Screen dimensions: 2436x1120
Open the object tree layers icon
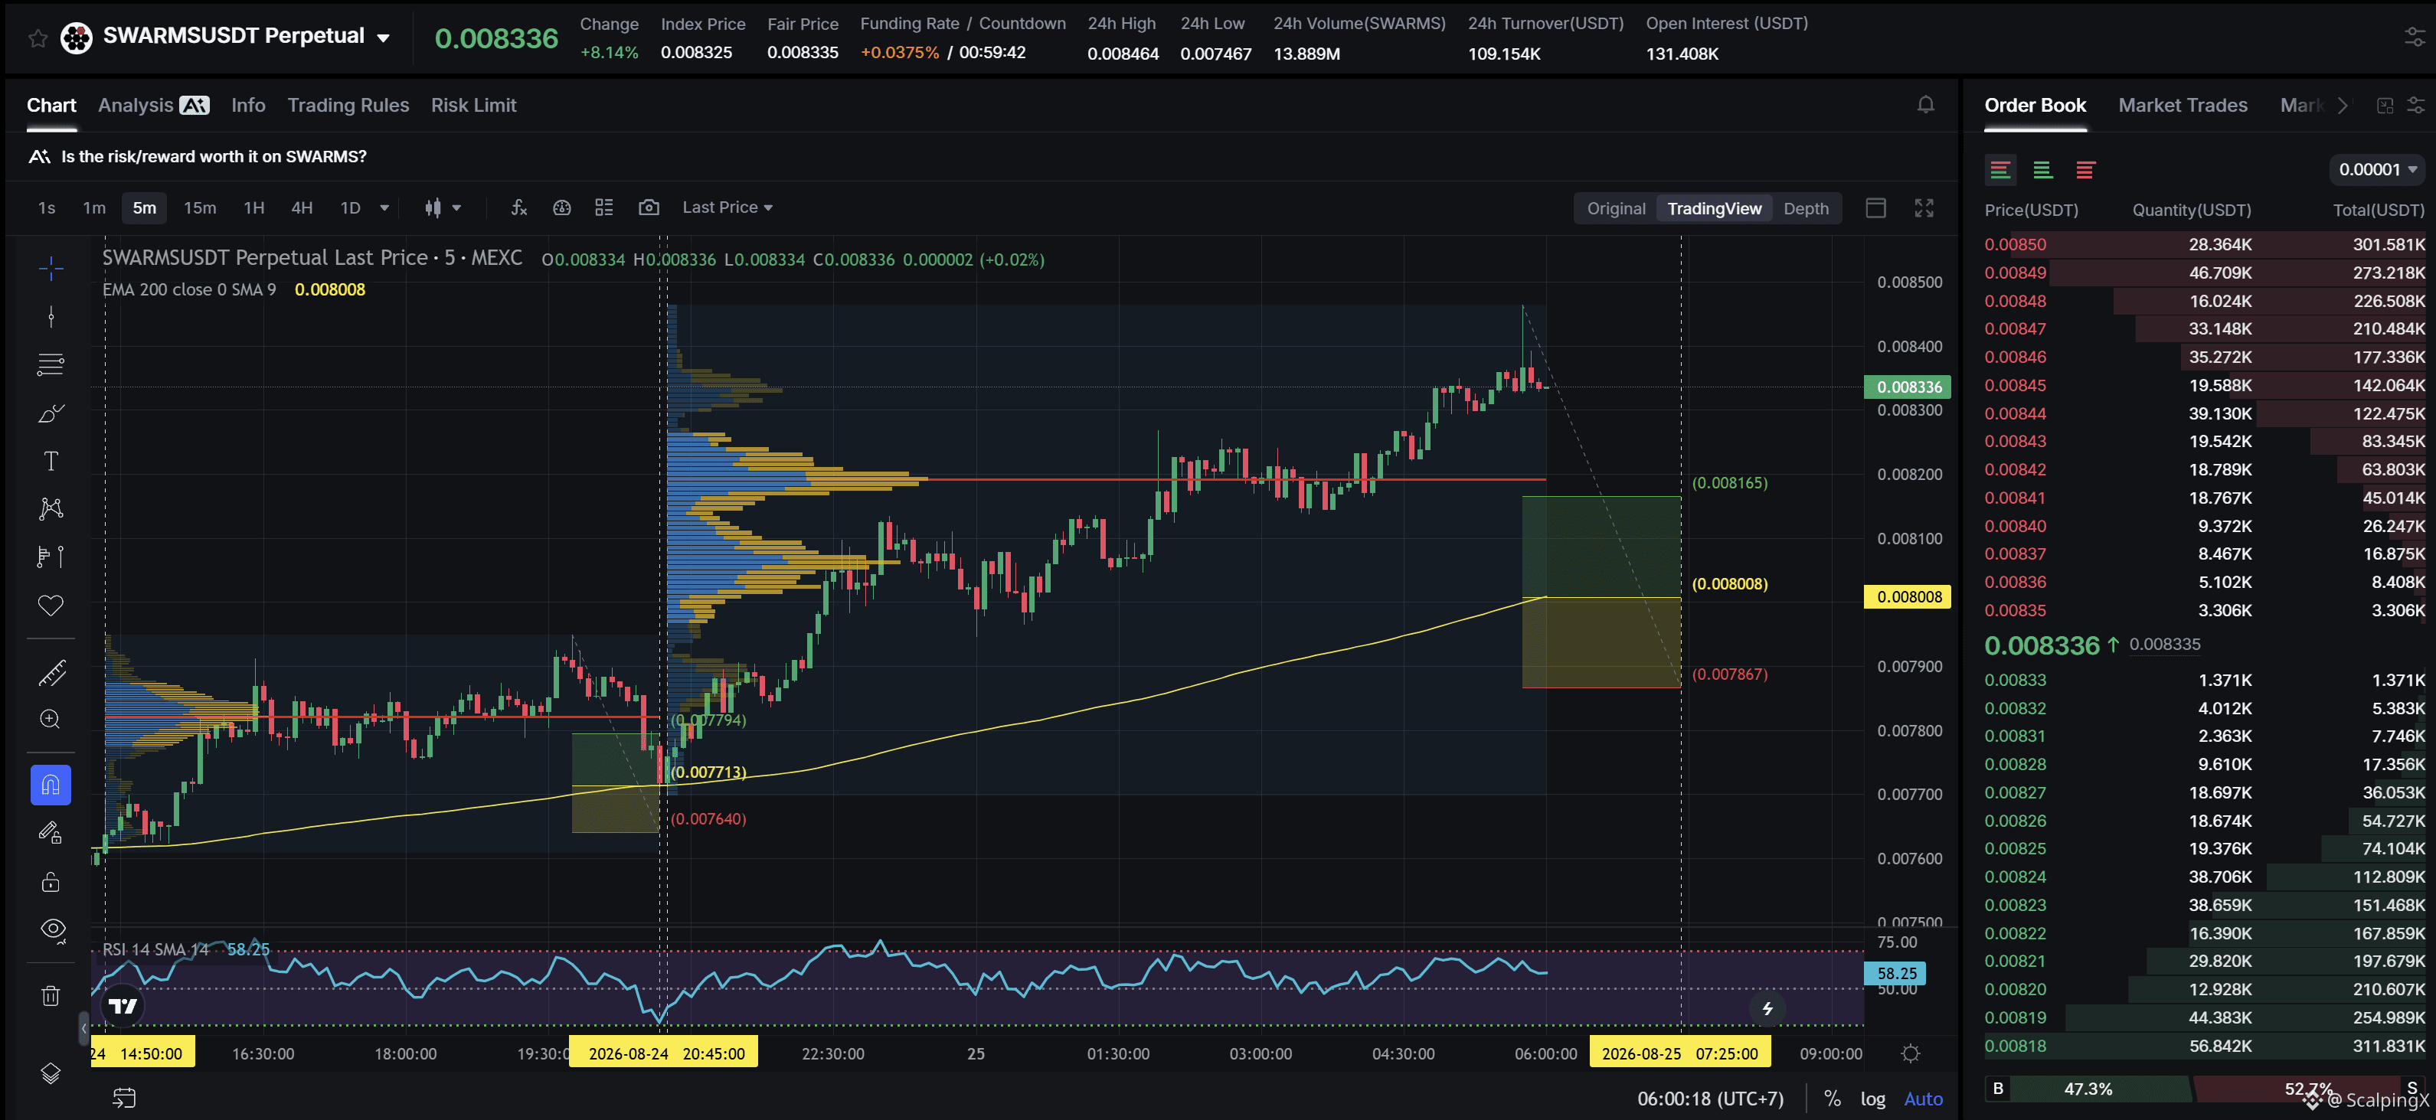(51, 1074)
